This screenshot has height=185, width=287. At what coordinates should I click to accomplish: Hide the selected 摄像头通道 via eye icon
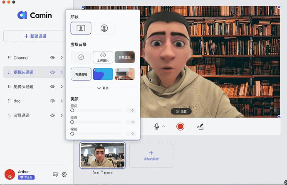click(x=53, y=72)
